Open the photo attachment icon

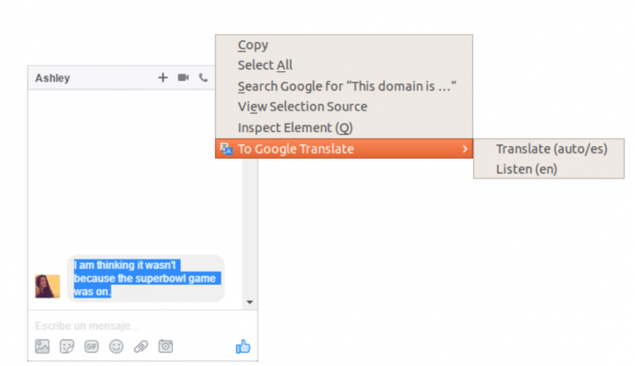[42, 347]
